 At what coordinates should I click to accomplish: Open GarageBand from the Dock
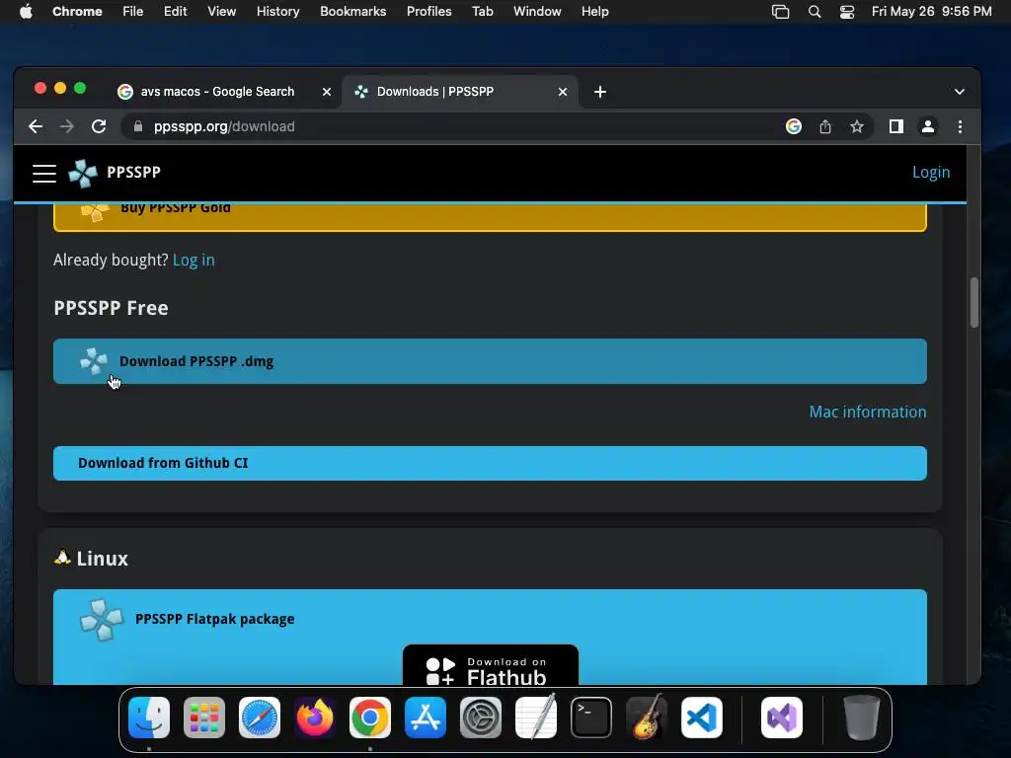pos(647,717)
